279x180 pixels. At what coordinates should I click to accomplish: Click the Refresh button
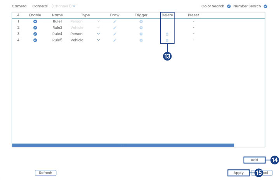[45, 173]
